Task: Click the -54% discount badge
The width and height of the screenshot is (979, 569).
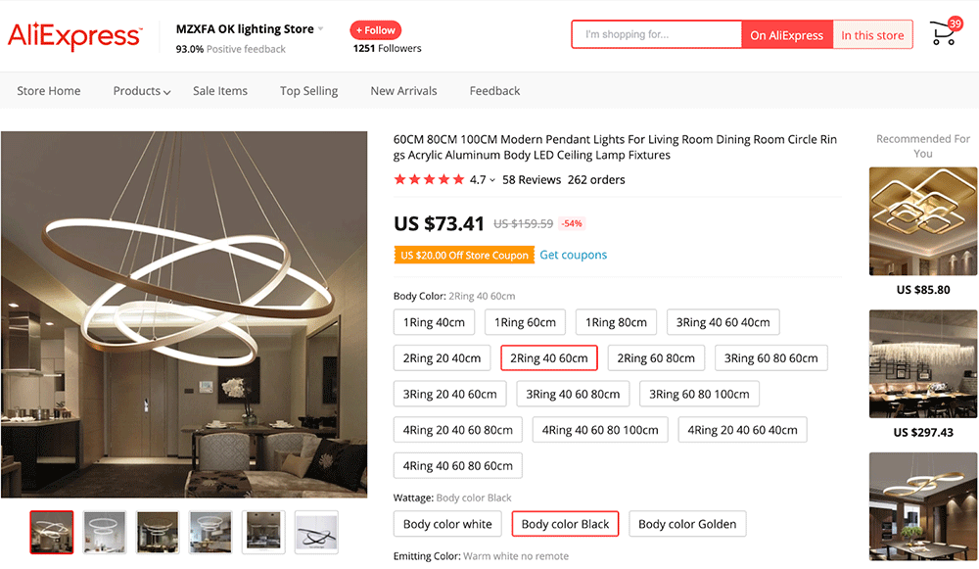Action: click(x=572, y=223)
